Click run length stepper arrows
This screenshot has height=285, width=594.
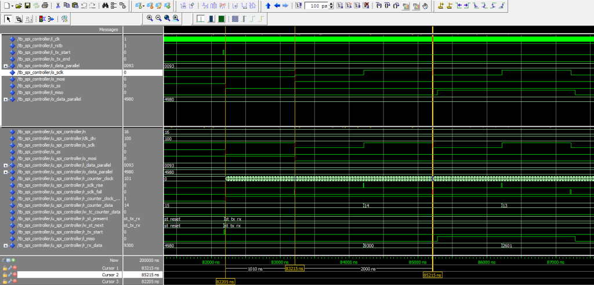[x=331, y=6]
